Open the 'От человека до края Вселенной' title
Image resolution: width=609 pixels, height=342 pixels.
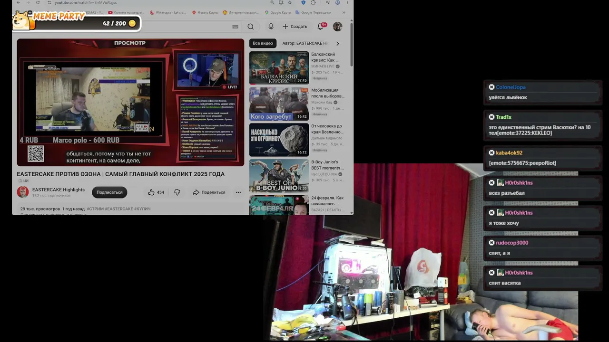pos(327,129)
